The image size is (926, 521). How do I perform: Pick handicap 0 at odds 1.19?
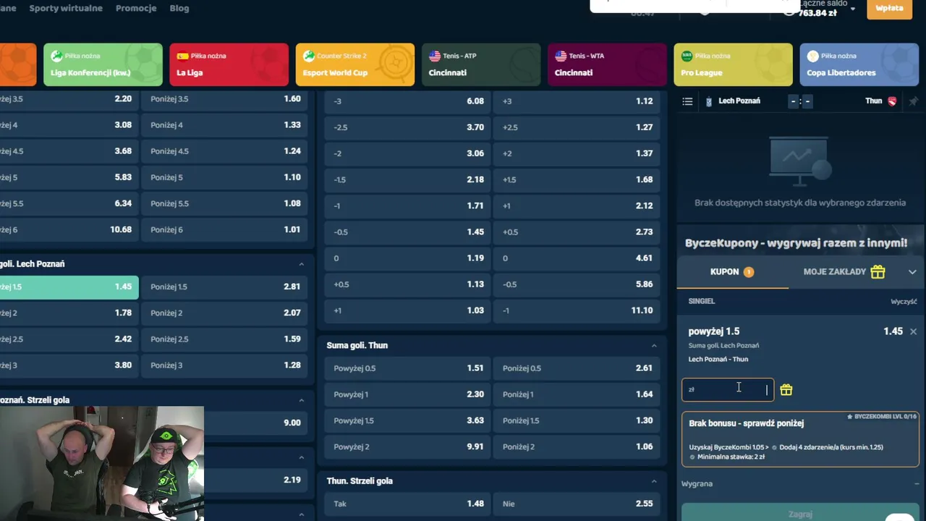[x=407, y=258]
